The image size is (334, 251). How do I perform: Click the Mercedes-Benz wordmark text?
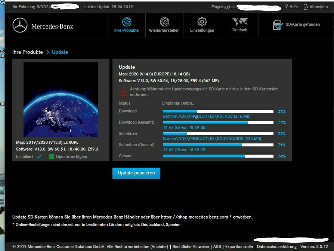[52, 27]
